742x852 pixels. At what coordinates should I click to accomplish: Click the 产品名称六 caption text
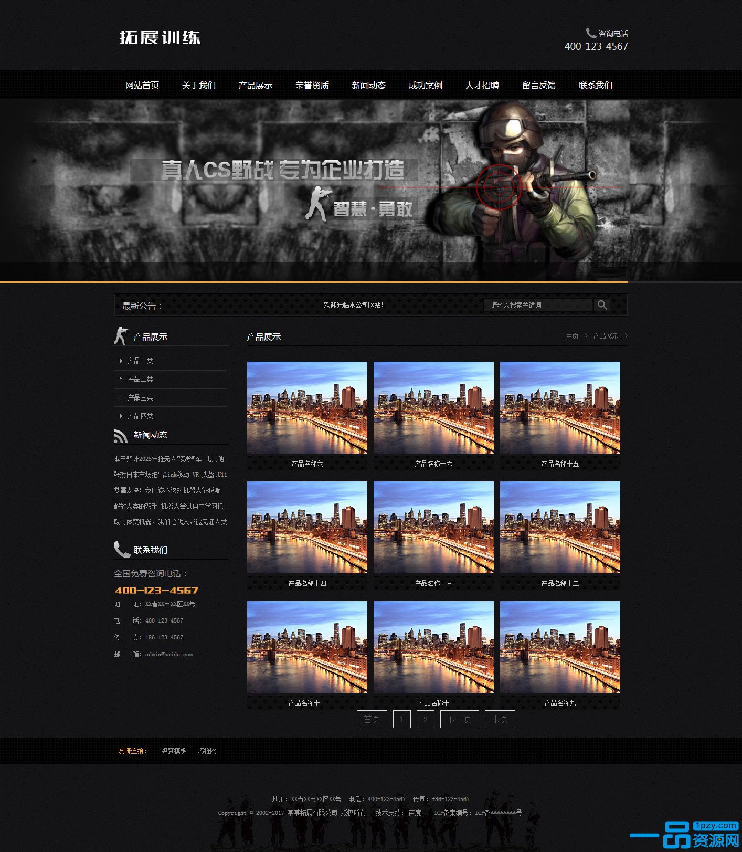[x=307, y=464]
